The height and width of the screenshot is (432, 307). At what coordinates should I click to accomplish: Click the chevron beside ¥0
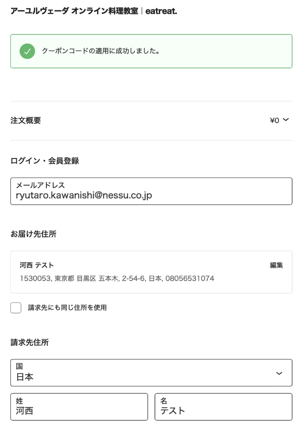[x=286, y=121]
